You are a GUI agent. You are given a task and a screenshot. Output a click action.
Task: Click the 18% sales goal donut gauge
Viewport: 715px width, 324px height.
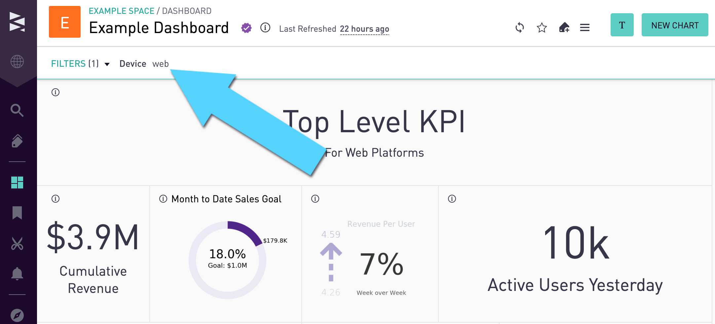(x=227, y=260)
